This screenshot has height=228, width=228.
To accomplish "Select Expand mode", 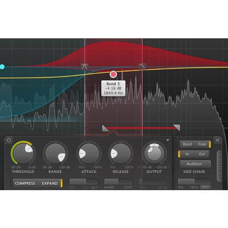I will (x=50, y=183).
